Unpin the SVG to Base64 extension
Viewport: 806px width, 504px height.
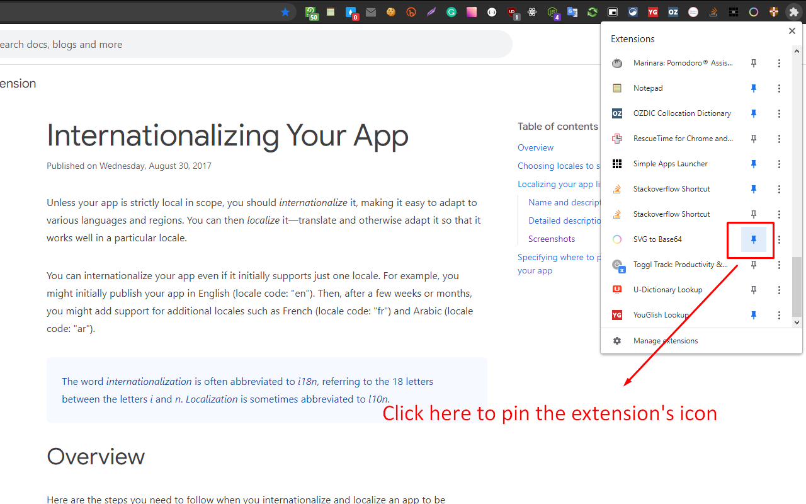(754, 239)
